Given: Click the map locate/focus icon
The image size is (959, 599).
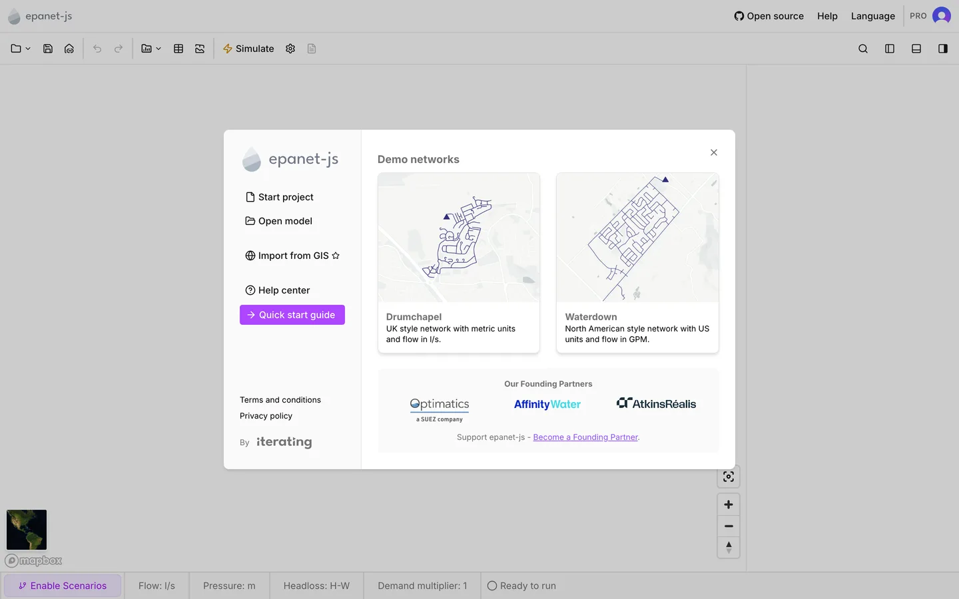Looking at the screenshot, I should pos(729,477).
